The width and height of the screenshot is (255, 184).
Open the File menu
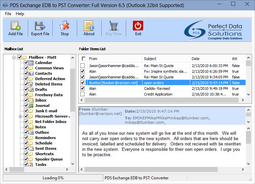tap(8, 14)
